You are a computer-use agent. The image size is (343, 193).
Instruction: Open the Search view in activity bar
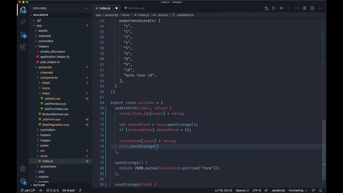pos(23,21)
